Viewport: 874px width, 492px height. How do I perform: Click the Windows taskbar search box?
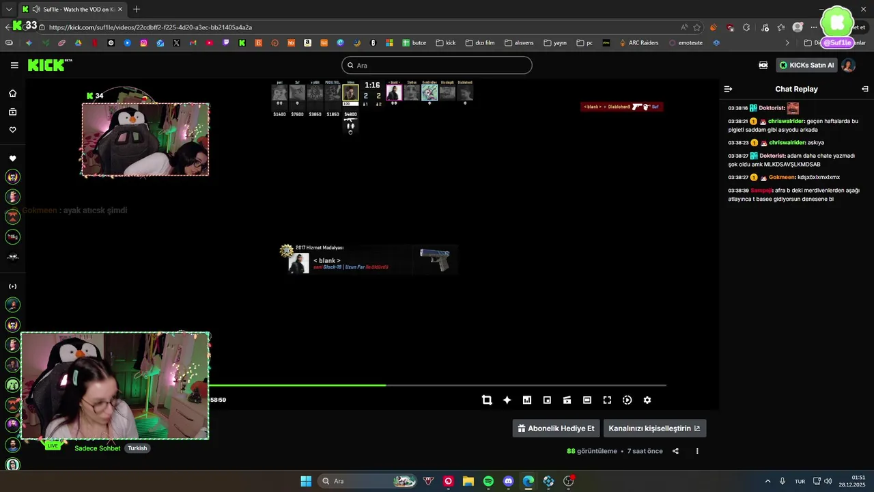coord(369,481)
